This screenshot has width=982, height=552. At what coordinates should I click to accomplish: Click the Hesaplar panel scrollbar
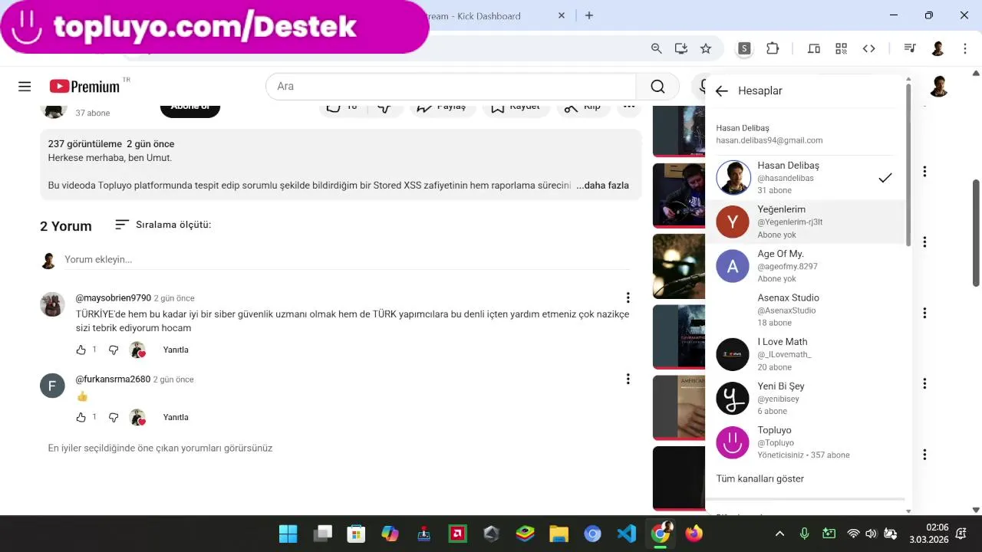[x=908, y=165]
